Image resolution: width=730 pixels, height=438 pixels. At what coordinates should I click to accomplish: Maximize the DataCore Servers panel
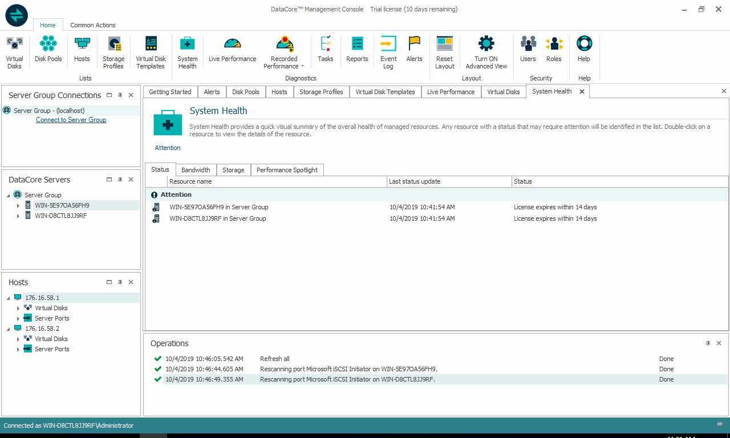tap(109, 180)
